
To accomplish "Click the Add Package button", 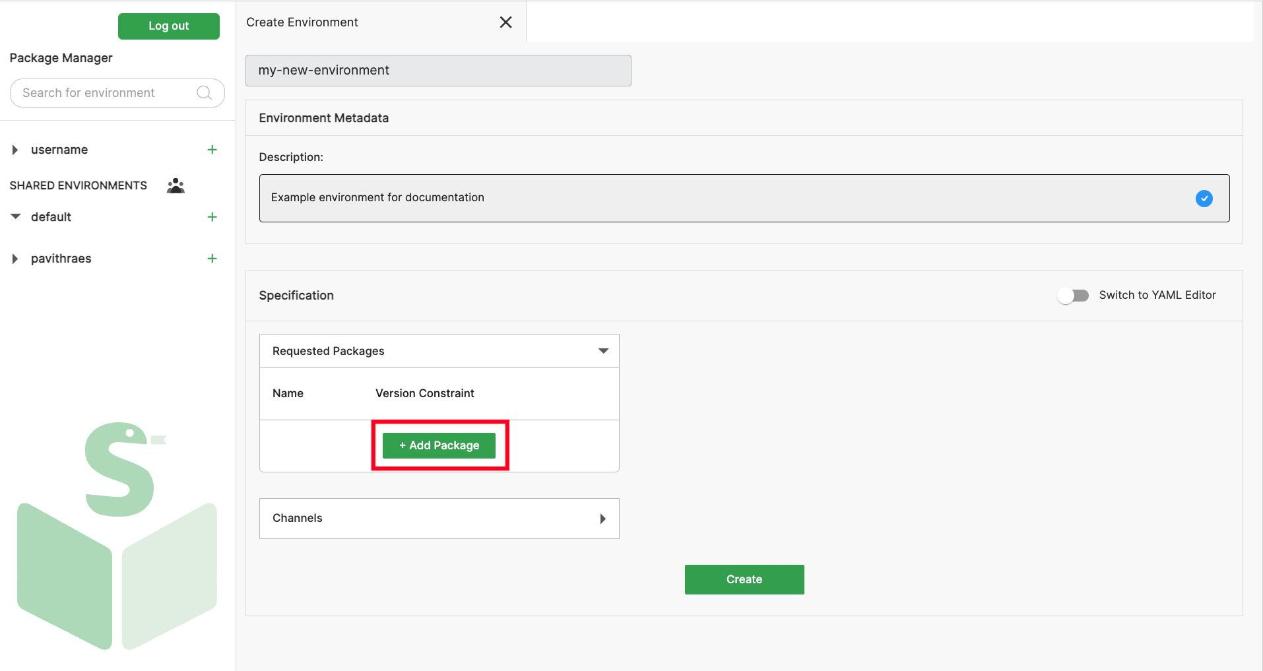I will [439, 445].
